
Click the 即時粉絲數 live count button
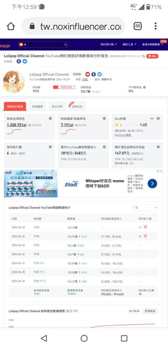[x=64, y=87]
